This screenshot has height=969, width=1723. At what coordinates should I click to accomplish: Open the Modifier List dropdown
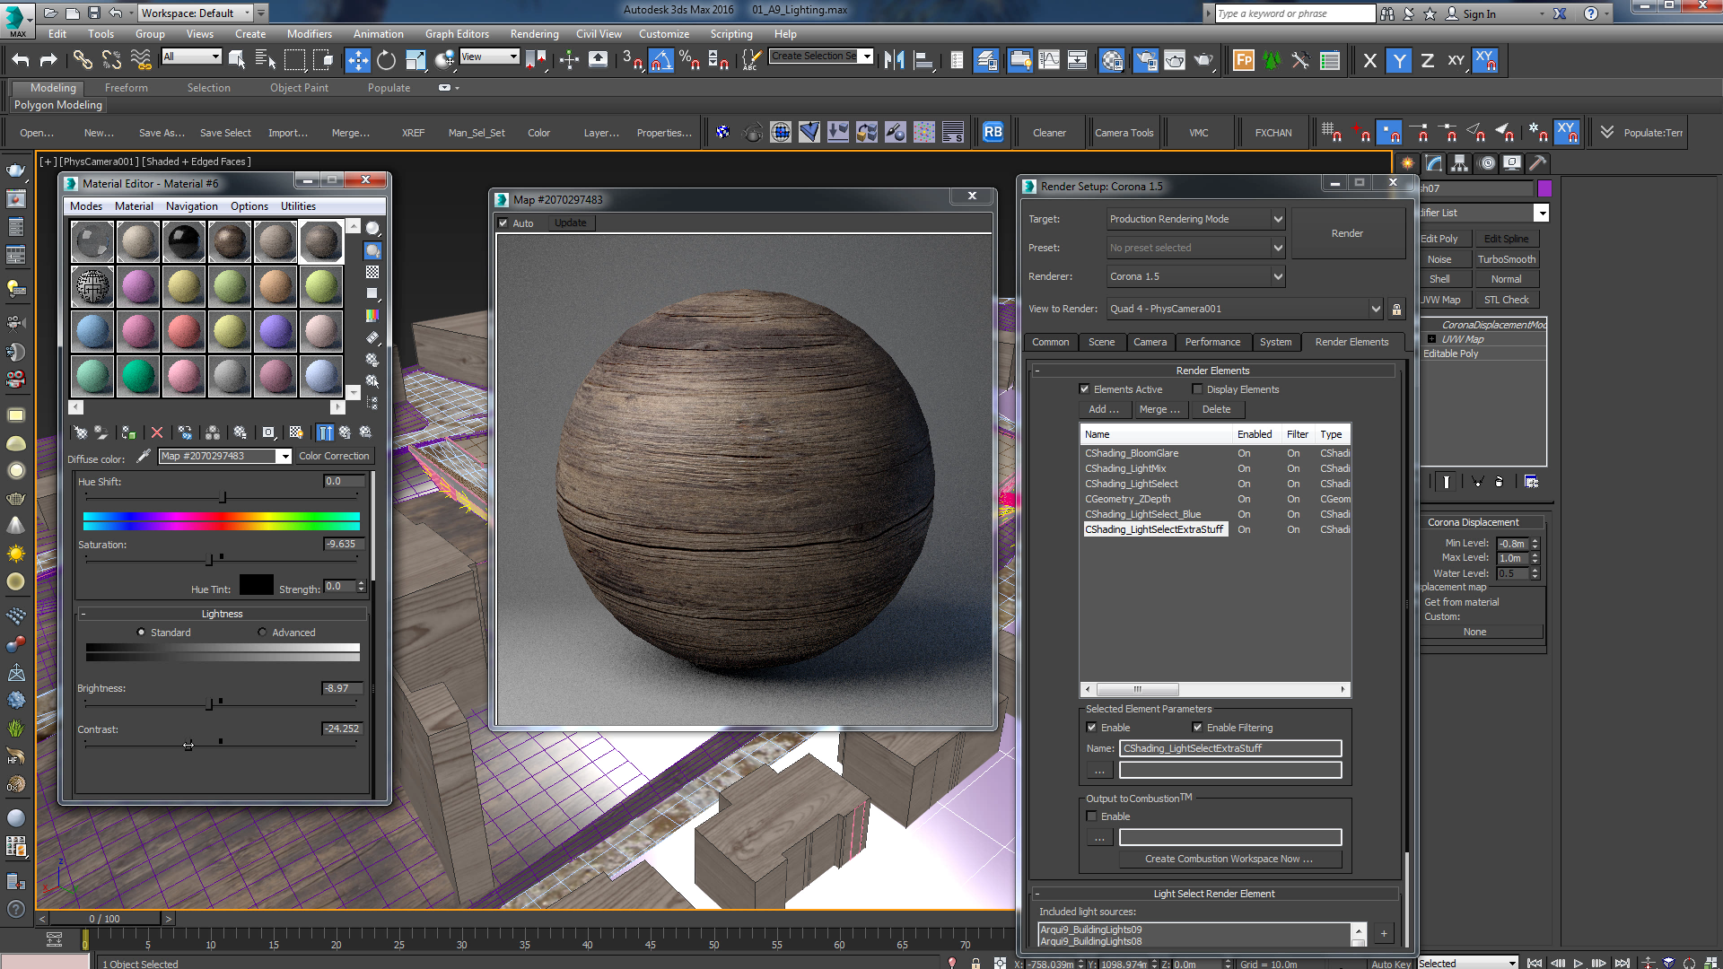1541,214
